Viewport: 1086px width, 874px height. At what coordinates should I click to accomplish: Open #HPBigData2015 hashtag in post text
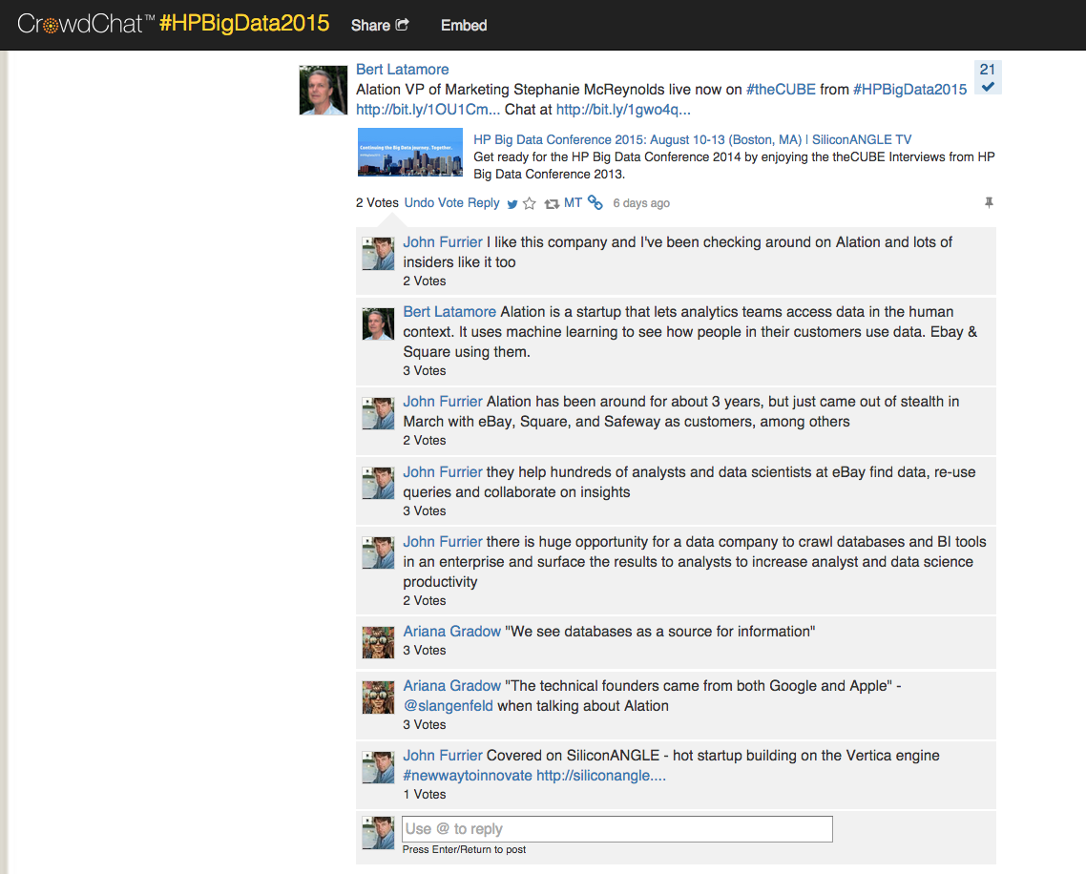pyautogui.click(x=909, y=90)
